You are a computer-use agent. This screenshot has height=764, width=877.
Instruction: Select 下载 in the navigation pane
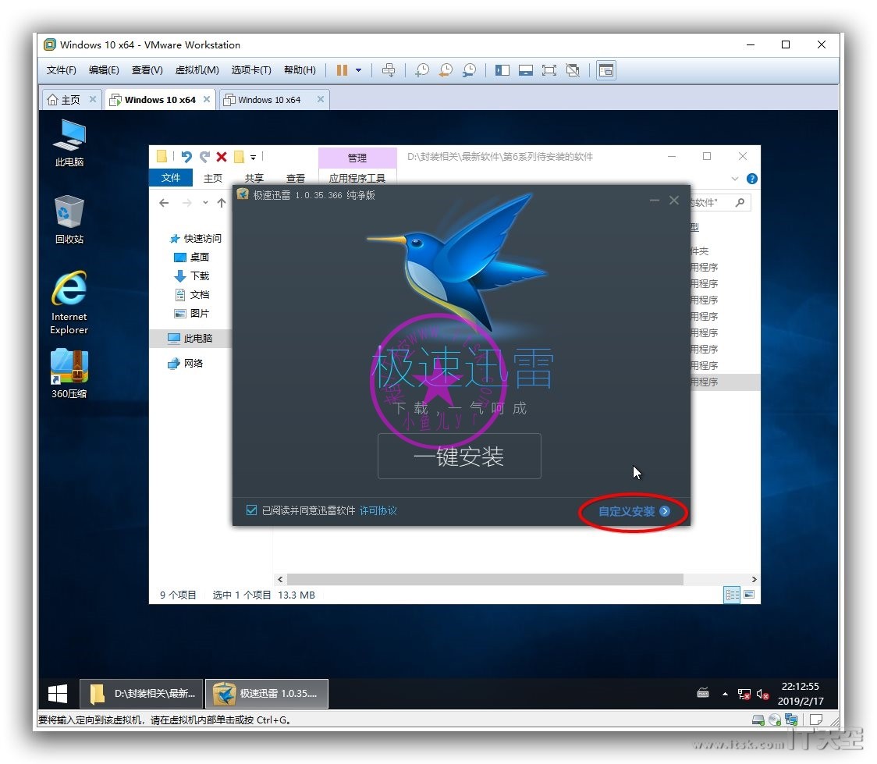click(192, 275)
